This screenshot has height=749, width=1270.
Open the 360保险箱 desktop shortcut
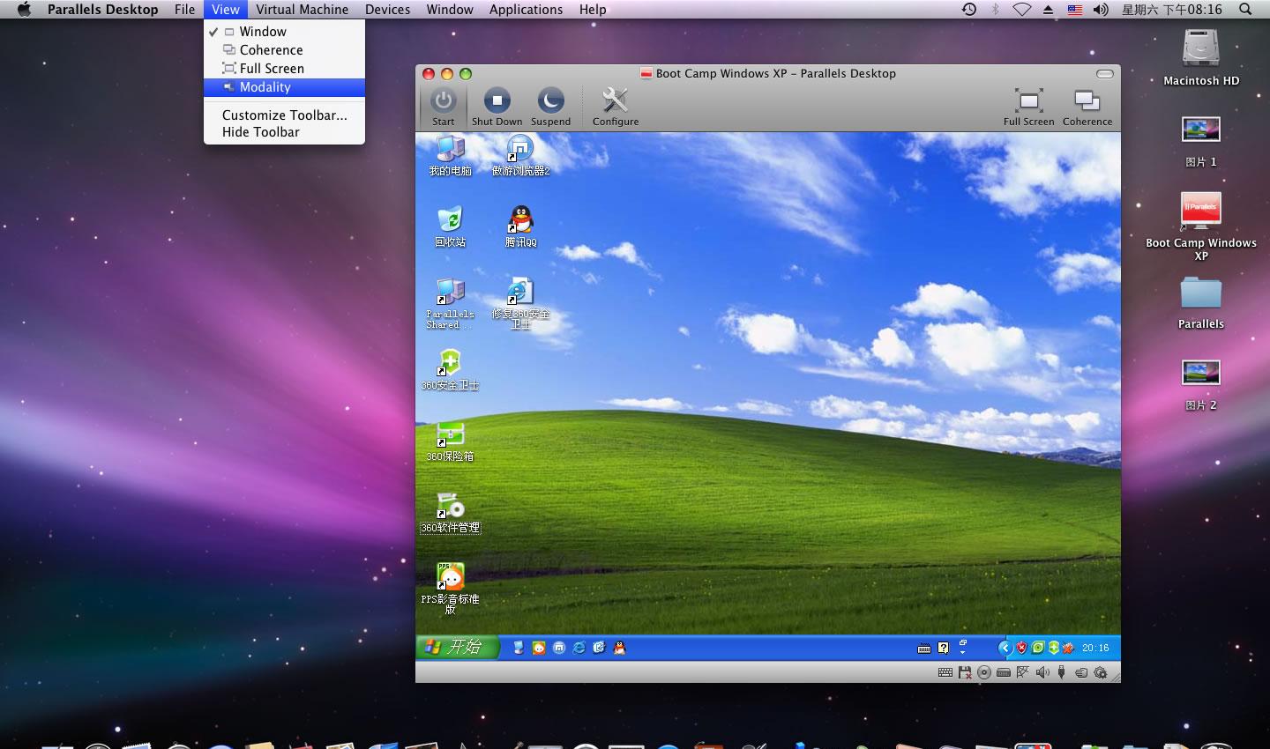(450, 441)
